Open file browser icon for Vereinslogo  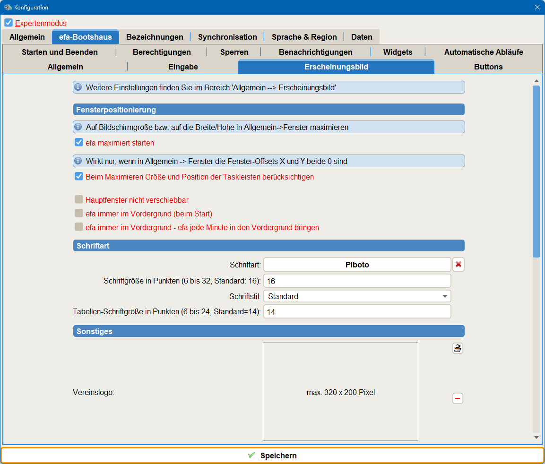tap(457, 349)
